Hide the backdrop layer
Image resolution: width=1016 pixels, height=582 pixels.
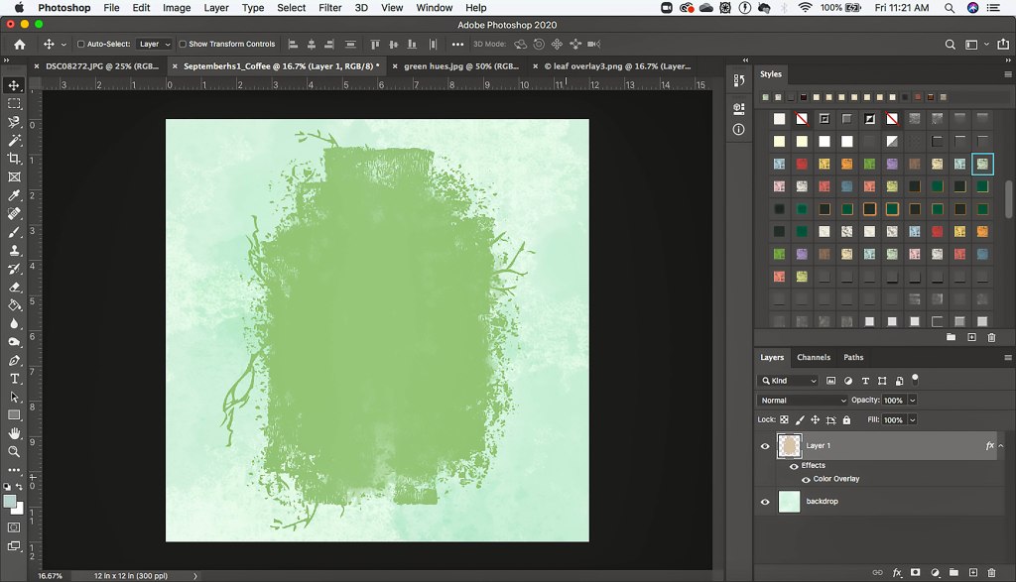(x=765, y=502)
